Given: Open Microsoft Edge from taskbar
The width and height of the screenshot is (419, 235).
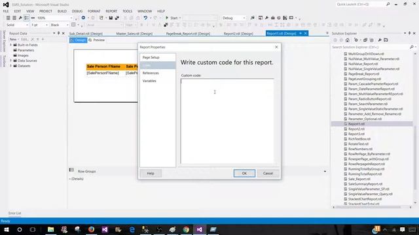Looking at the screenshot, I should tap(132, 229).
